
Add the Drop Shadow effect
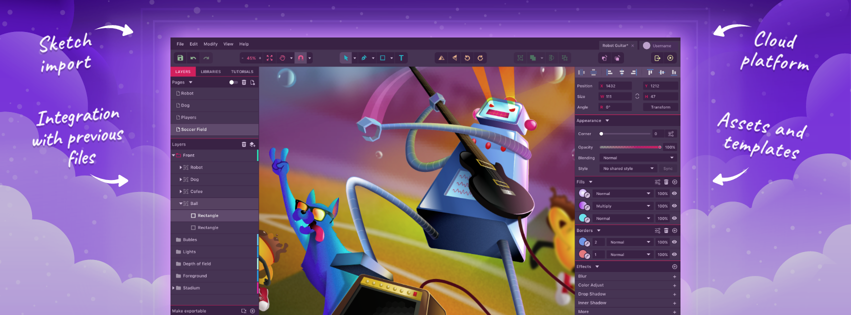(x=674, y=294)
